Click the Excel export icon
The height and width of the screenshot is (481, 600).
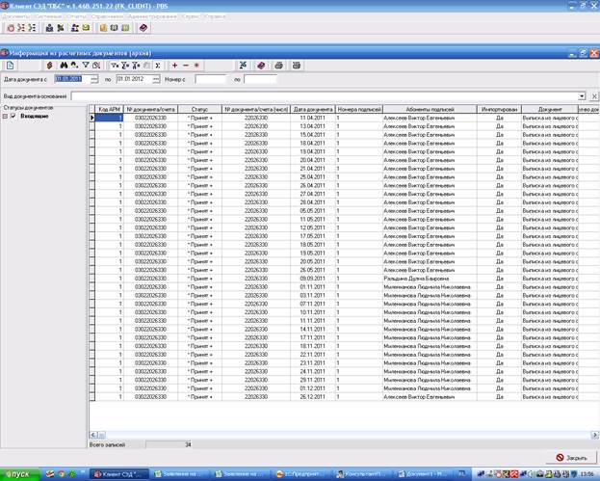tap(243, 66)
